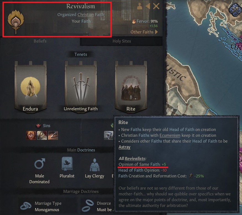The height and width of the screenshot is (215, 242).
Task: Select the Endura tenet banner
Action: [x=30, y=87]
